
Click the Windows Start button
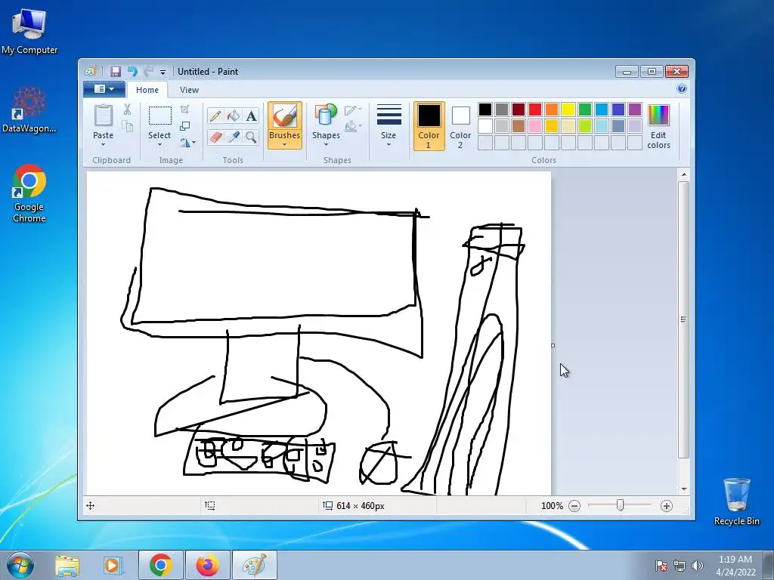coord(20,565)
